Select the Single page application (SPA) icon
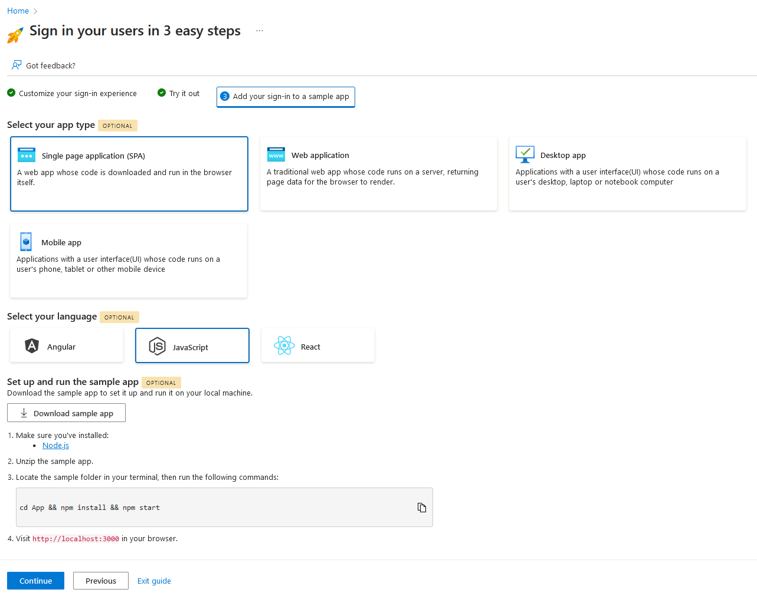The height and width of the screenshot is (596, 757). tap(26, 154)
